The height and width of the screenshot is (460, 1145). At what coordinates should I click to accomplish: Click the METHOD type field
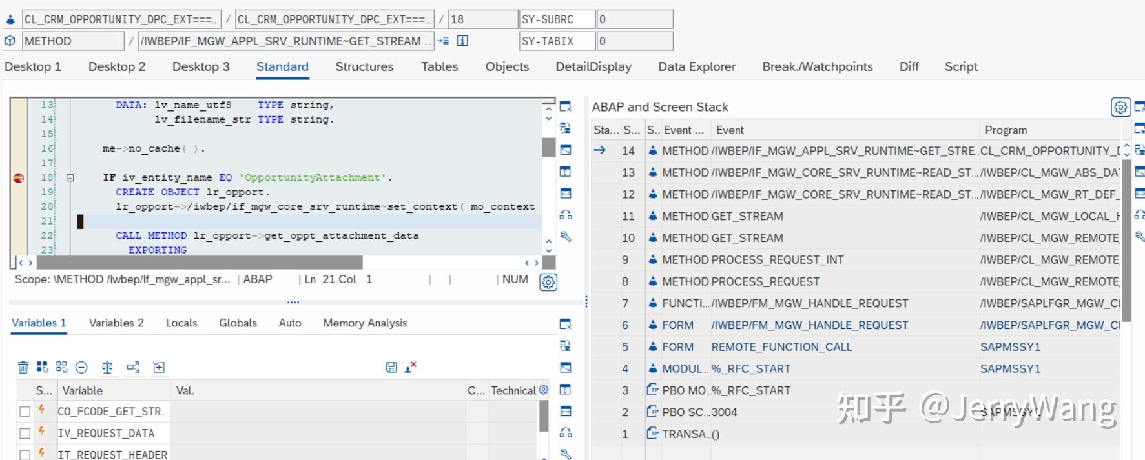click(x=73, y=41)
